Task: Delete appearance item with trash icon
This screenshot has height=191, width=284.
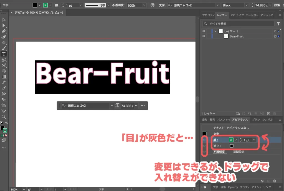Action: click(x=275, y=181)
